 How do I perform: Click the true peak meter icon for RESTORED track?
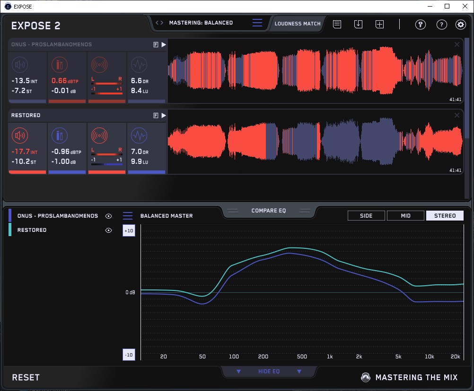[60, 136]
